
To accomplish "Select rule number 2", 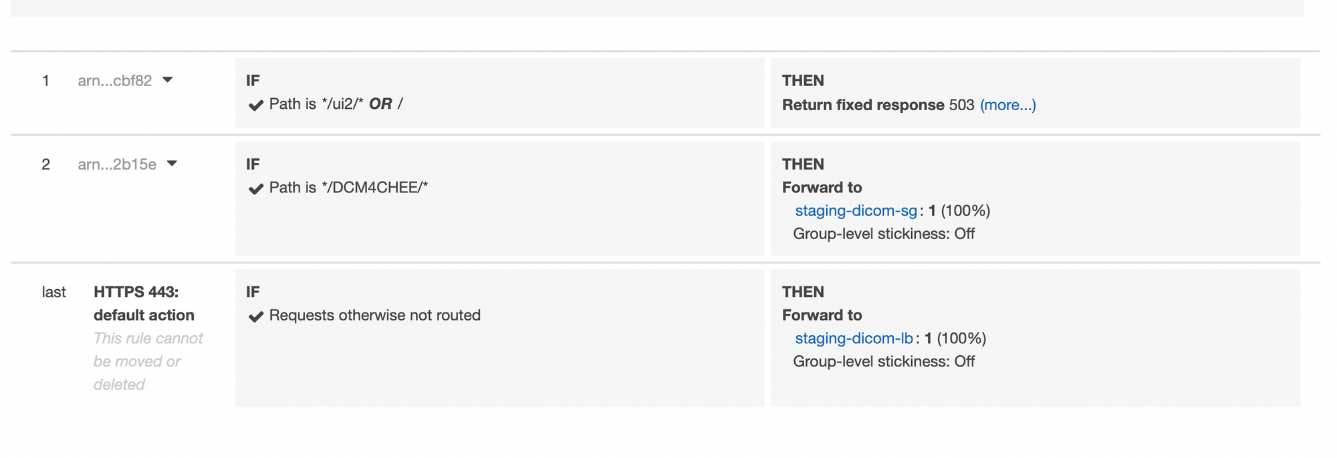I will [45, 164].
